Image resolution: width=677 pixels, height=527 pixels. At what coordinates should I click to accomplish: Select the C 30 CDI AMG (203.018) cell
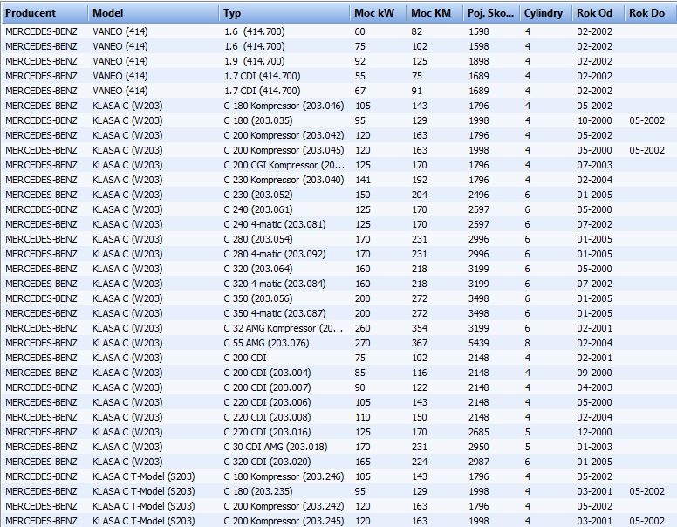tap(276, 447)
